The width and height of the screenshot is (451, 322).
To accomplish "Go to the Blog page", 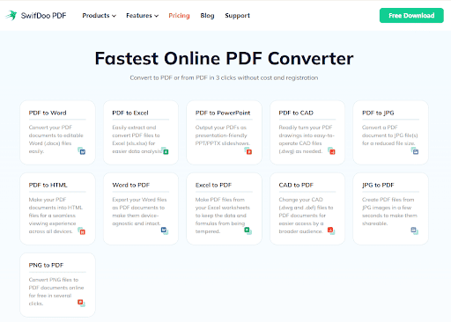I will (207, 16).
